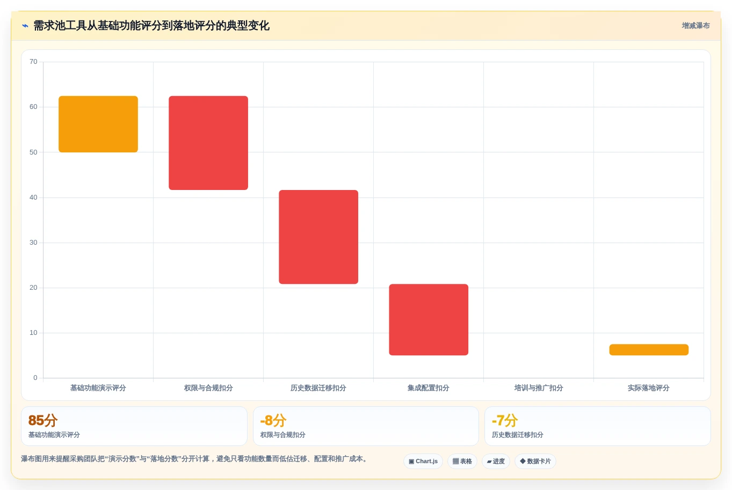Screen dimensions: 732x490
Task: Click the y-axis value 0
Action: click(35, 378)
